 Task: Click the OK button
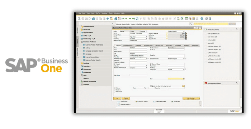pos(117,98)
